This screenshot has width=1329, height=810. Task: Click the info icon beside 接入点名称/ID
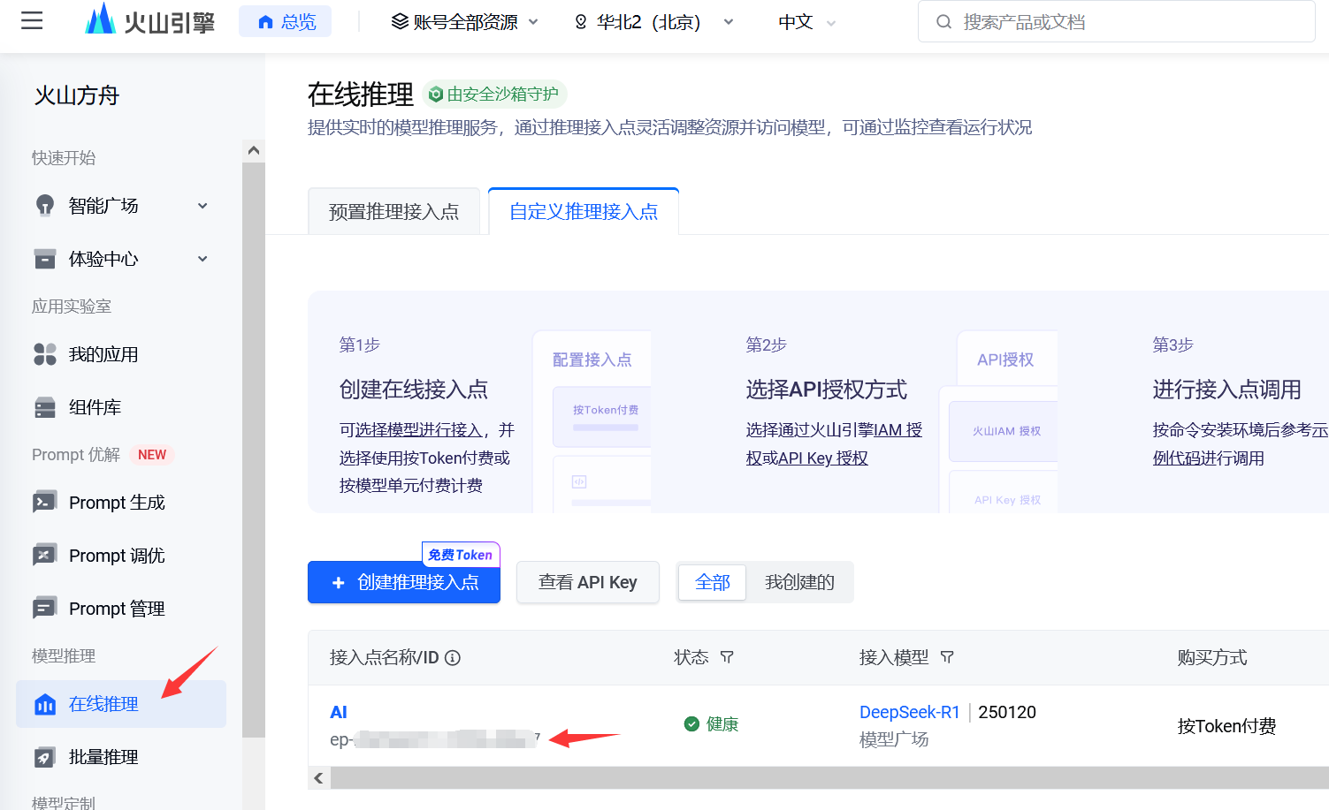(453, 657)
